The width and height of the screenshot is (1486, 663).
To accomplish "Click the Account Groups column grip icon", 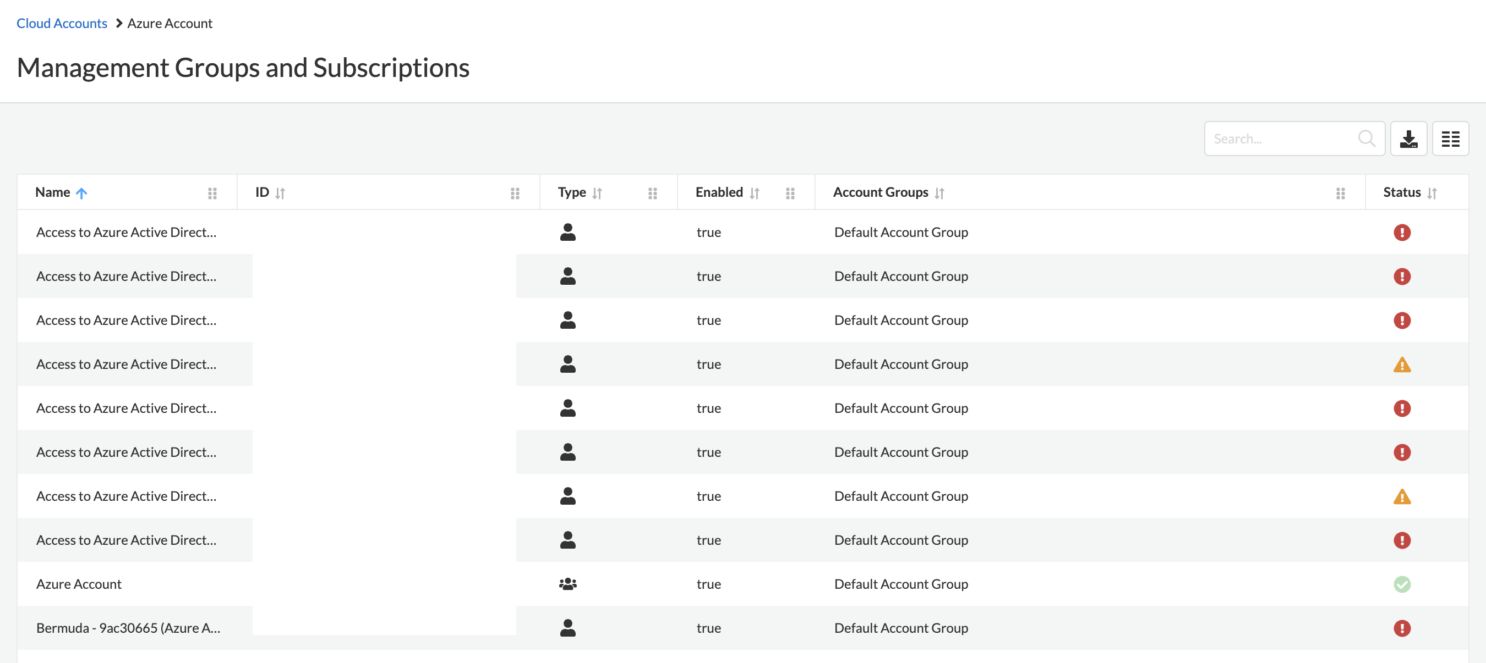I will [x=1340, y=194].
